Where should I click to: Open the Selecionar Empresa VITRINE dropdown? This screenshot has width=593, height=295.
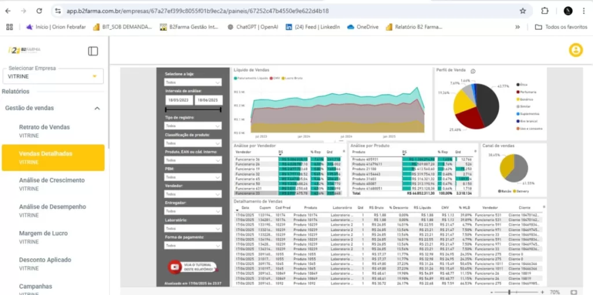tap(53, 76)
